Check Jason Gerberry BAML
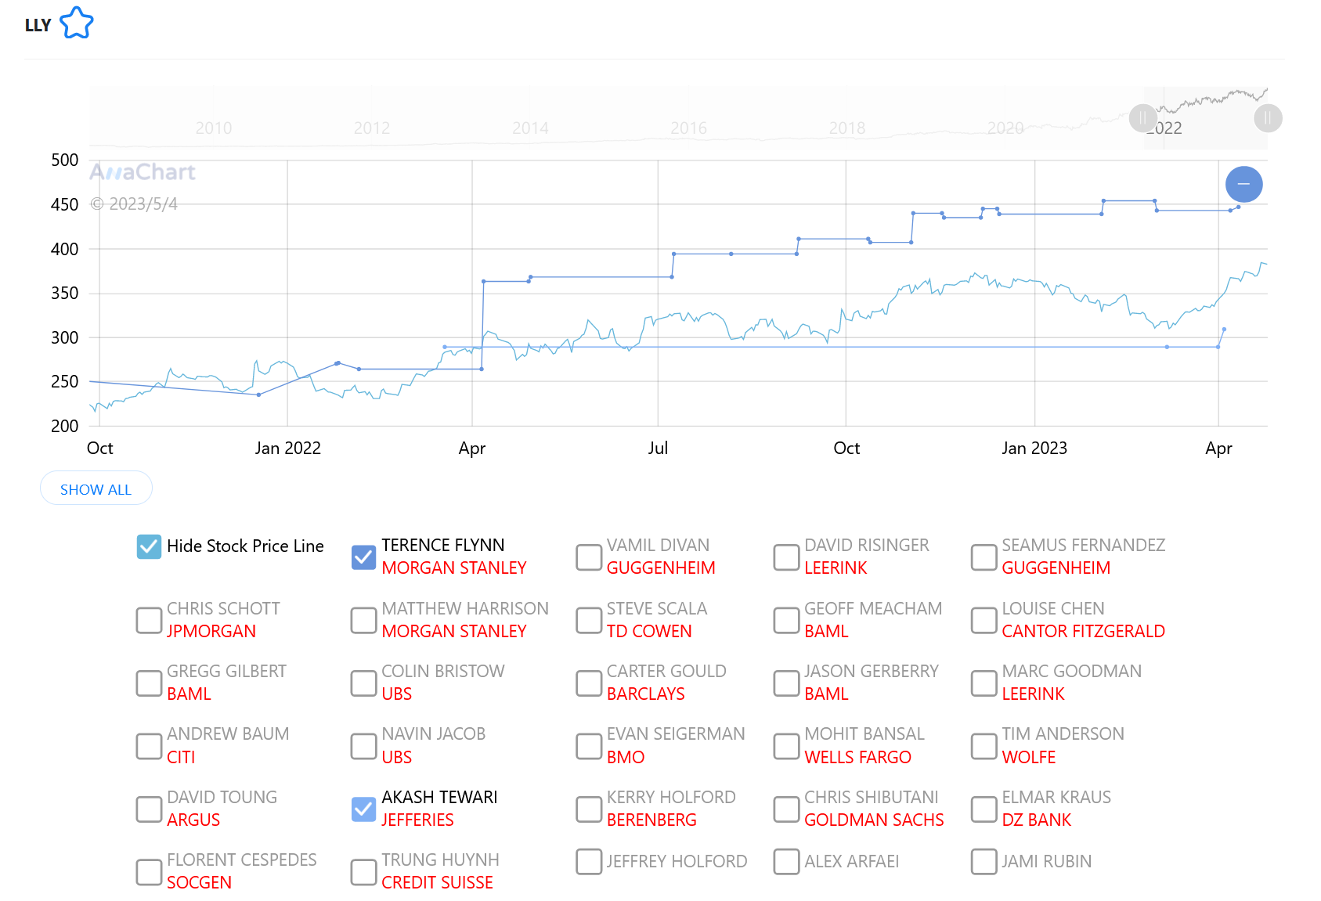 786,683
